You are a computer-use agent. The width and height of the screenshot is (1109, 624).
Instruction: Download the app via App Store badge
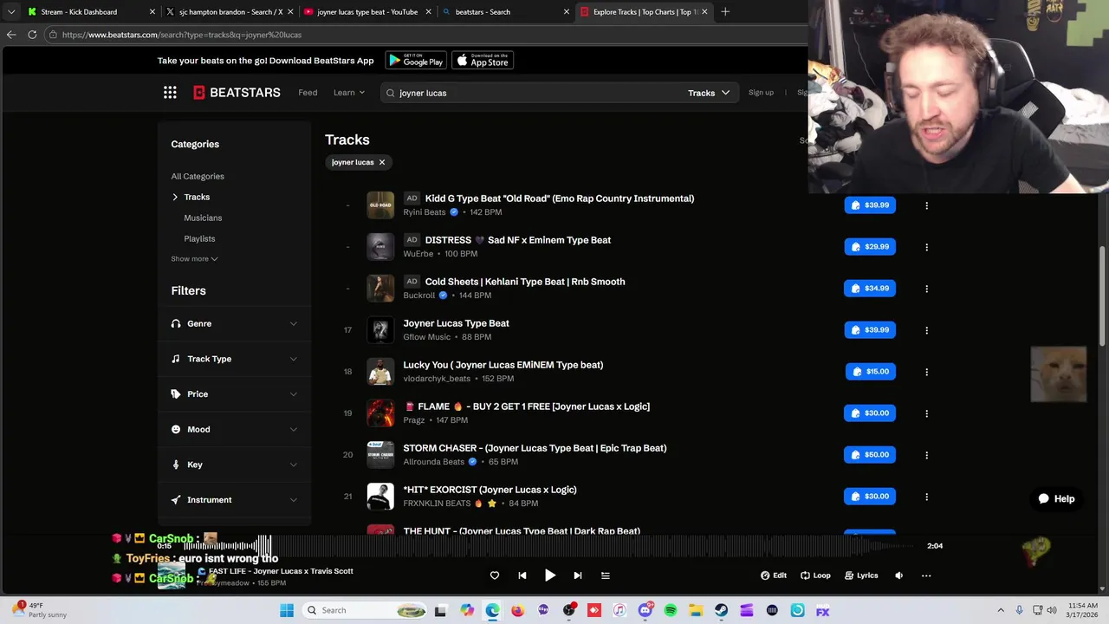pyautogui.click(x=483, y=60)
